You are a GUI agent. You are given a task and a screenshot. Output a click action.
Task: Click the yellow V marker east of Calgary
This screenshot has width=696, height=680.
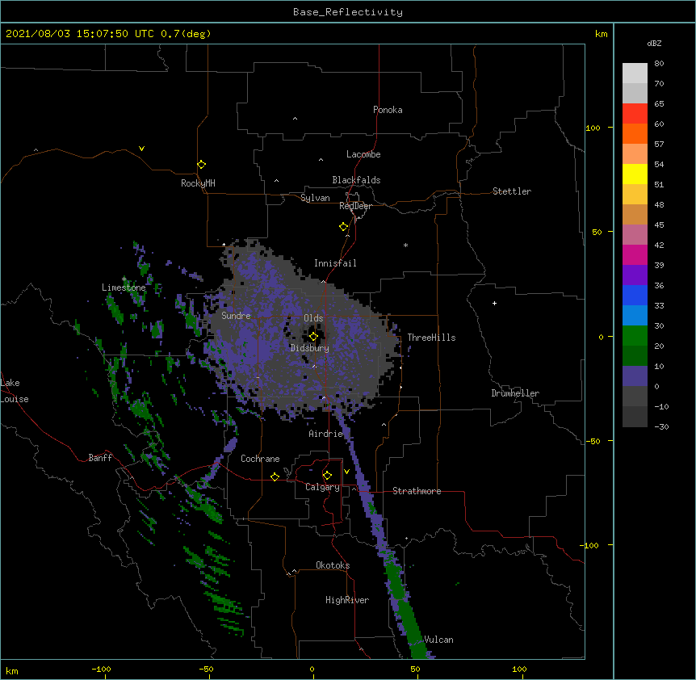(x=346, y=472)
